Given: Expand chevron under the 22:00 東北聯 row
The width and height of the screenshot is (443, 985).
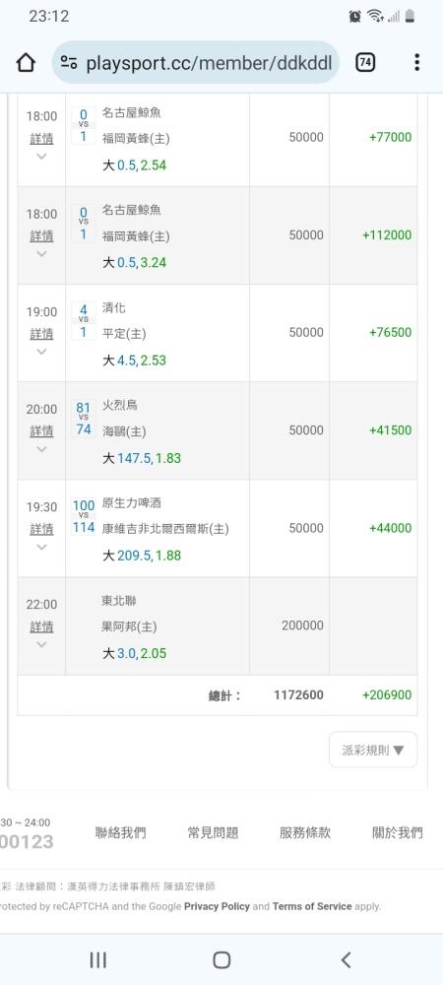Looking at the screenshot, I should [41, 644].
